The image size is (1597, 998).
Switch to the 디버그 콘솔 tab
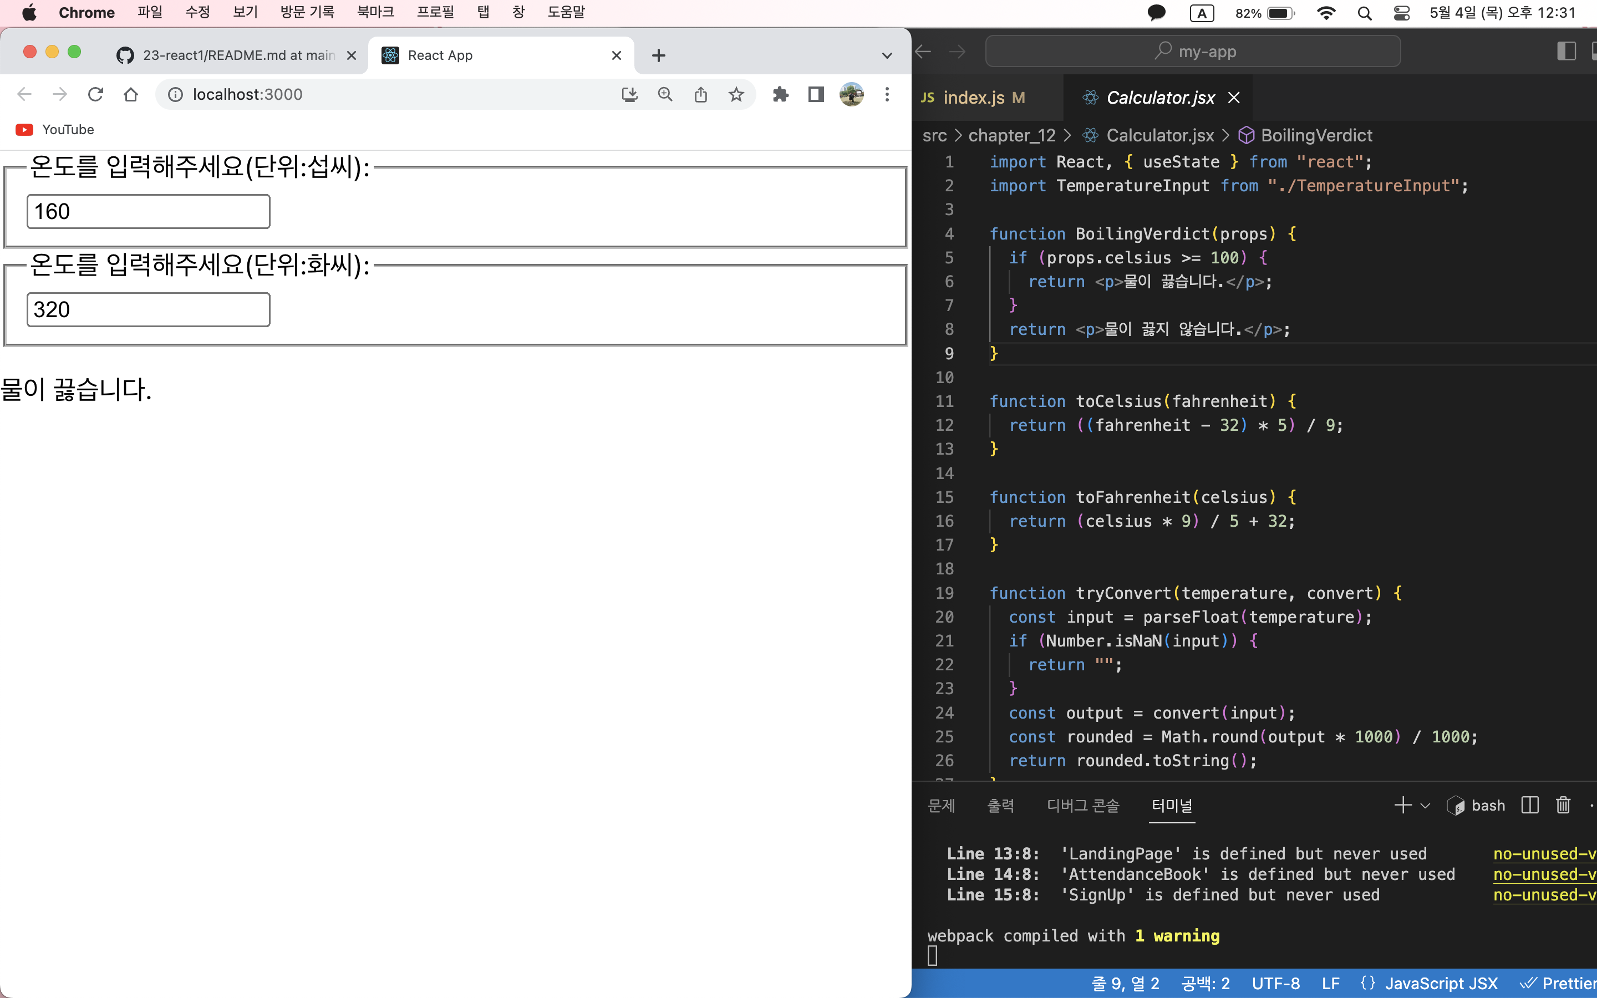point(1082,804)
